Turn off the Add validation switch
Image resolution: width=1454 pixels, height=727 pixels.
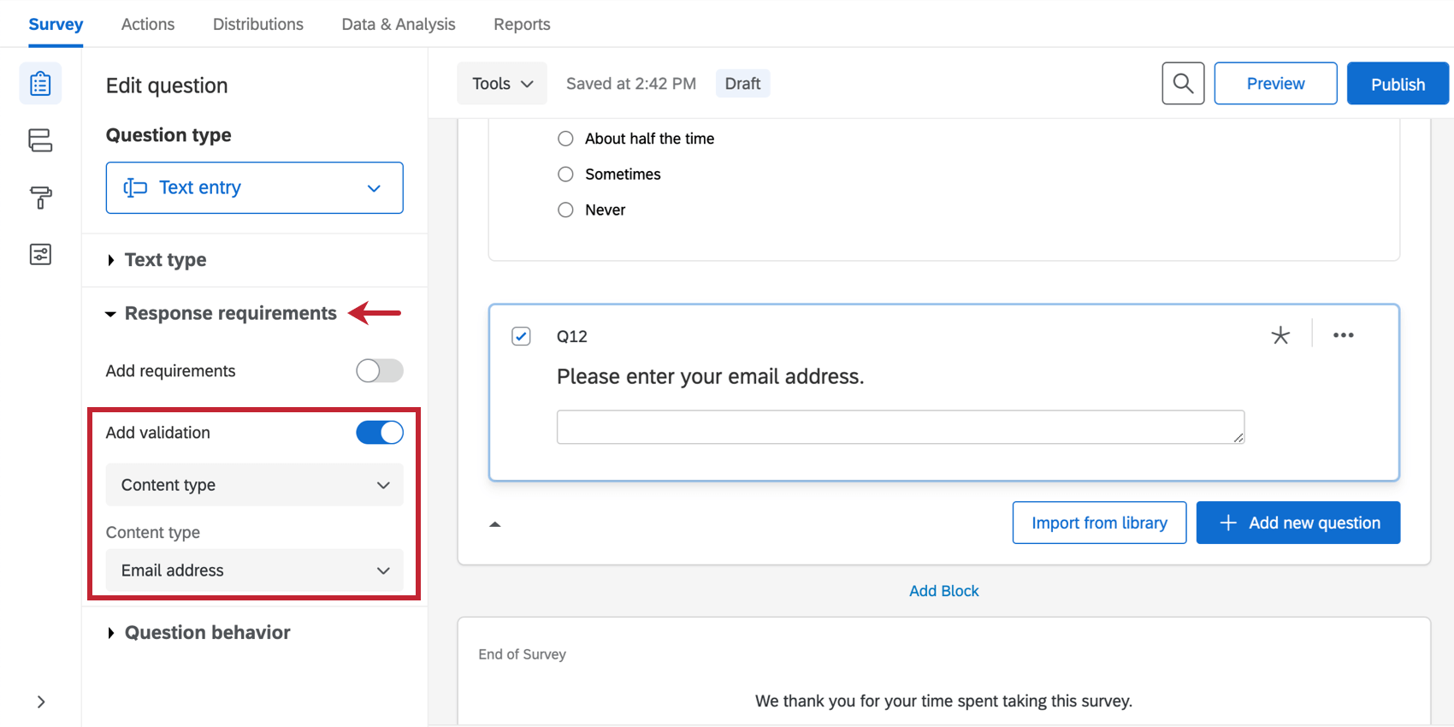point(380,433)
